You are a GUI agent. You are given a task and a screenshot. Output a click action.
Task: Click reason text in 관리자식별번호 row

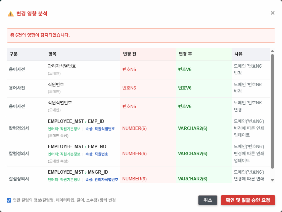[x=248, y=70]
